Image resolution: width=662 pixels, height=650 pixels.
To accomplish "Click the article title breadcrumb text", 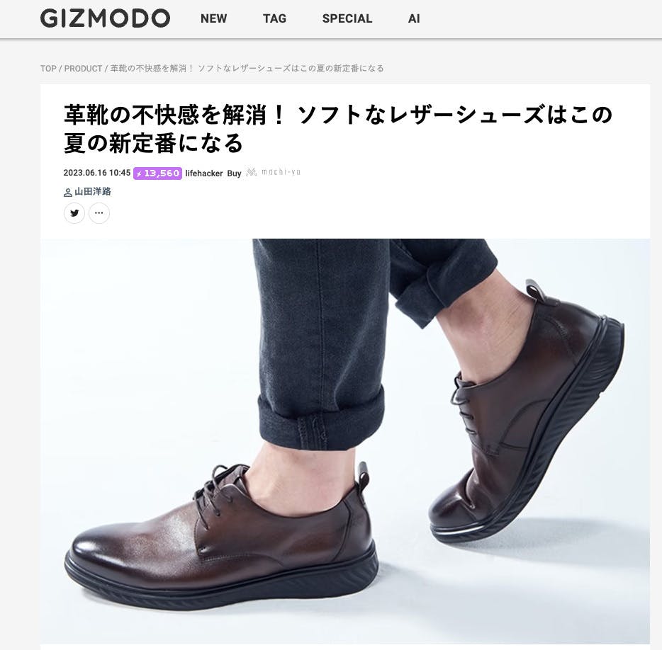I will pyautogui.click(x=247, y=69).
